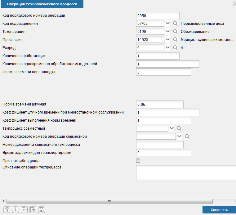
Task: Click the copy documents icon in bottom toolbar
Action: click(7, 210)
